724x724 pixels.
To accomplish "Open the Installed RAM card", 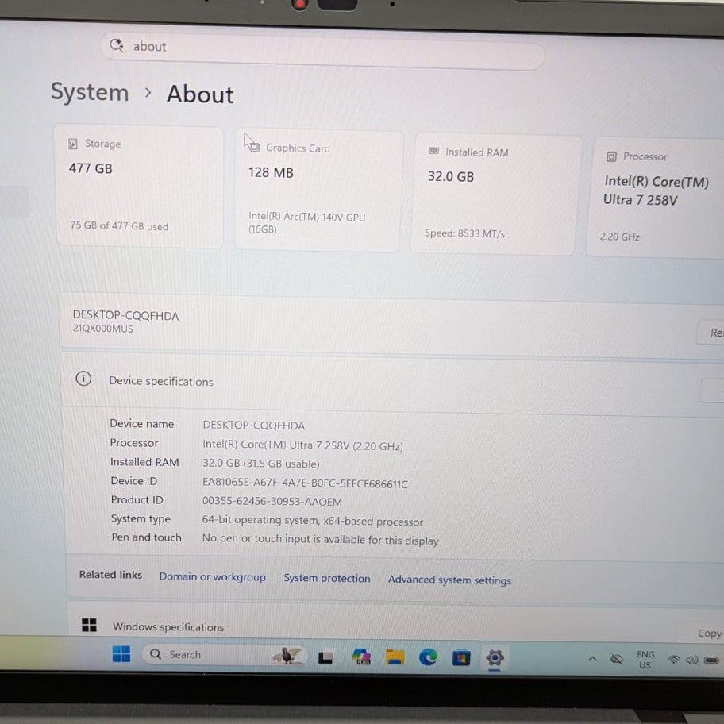I will click(x=494, y=194).
